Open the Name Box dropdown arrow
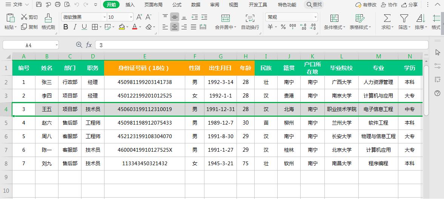The height and width of the screenshot is (201, 444). [x=57, y=45]
